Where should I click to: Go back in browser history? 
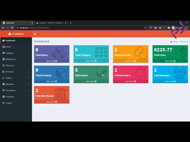[x=3, y=28]
